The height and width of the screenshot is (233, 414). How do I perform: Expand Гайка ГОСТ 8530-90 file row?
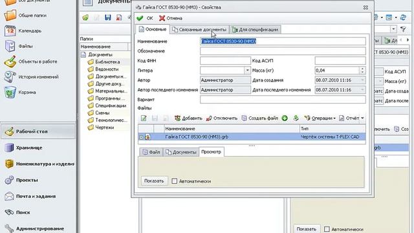click(141, 137)
